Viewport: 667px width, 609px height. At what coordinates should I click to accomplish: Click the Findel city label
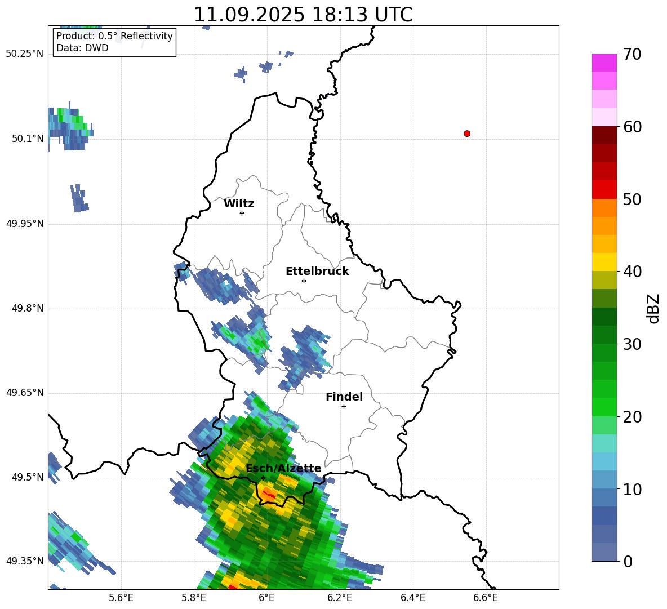tap(344, 397)
